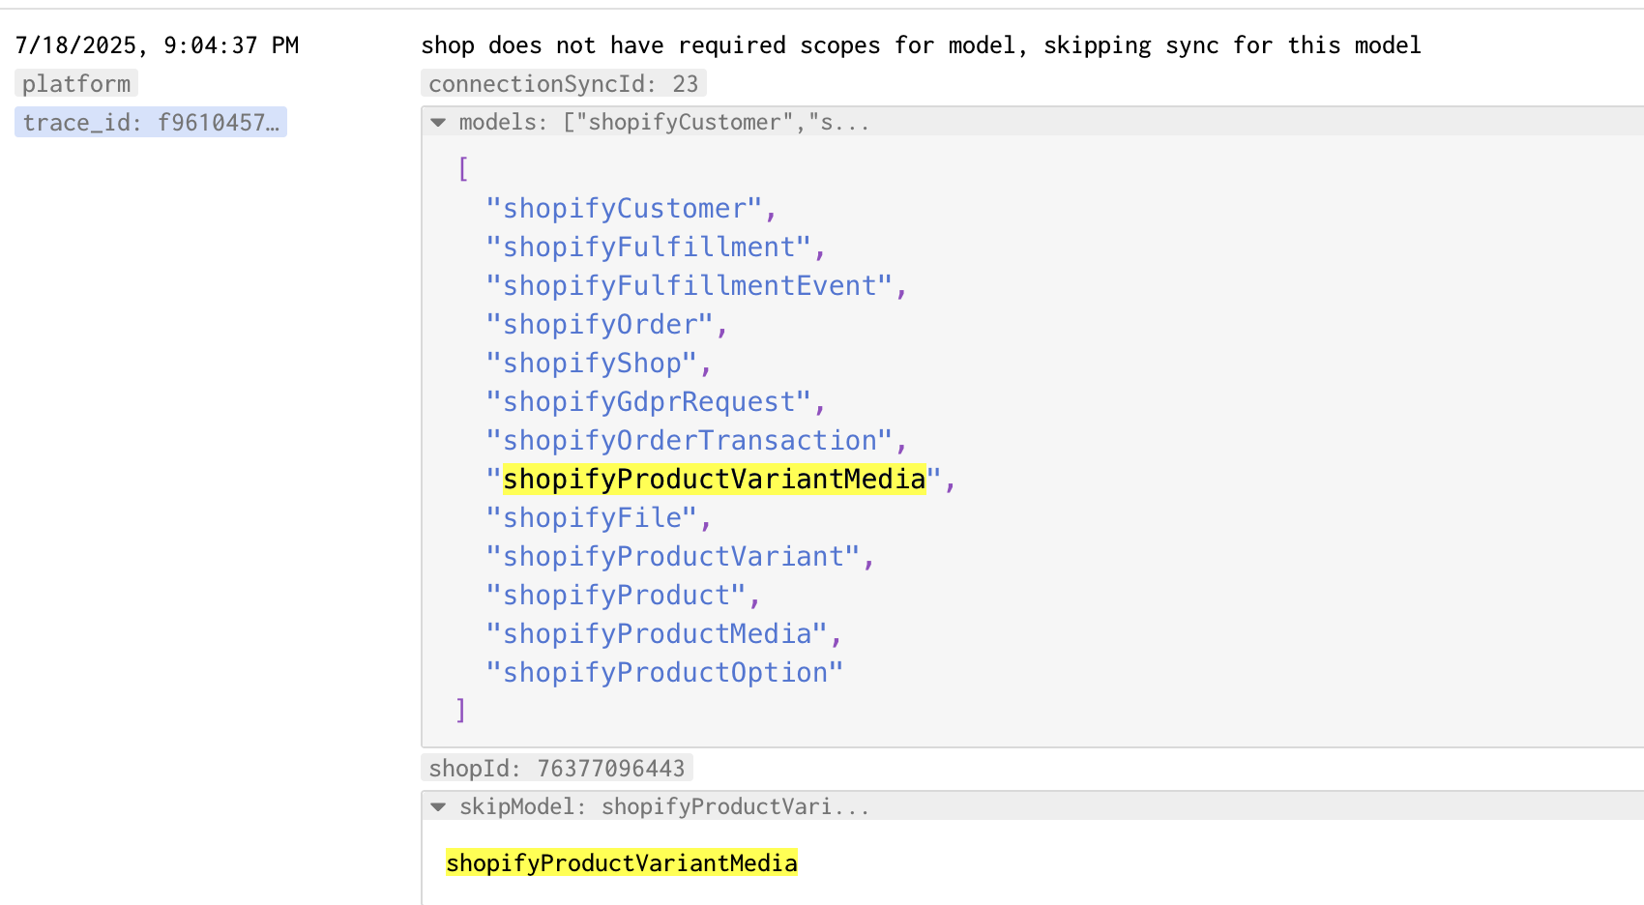The width and height of the screenshot is (1644, 905).
Task: Click "shopifyGdprRequest" array entry
Action: (648, 402)
